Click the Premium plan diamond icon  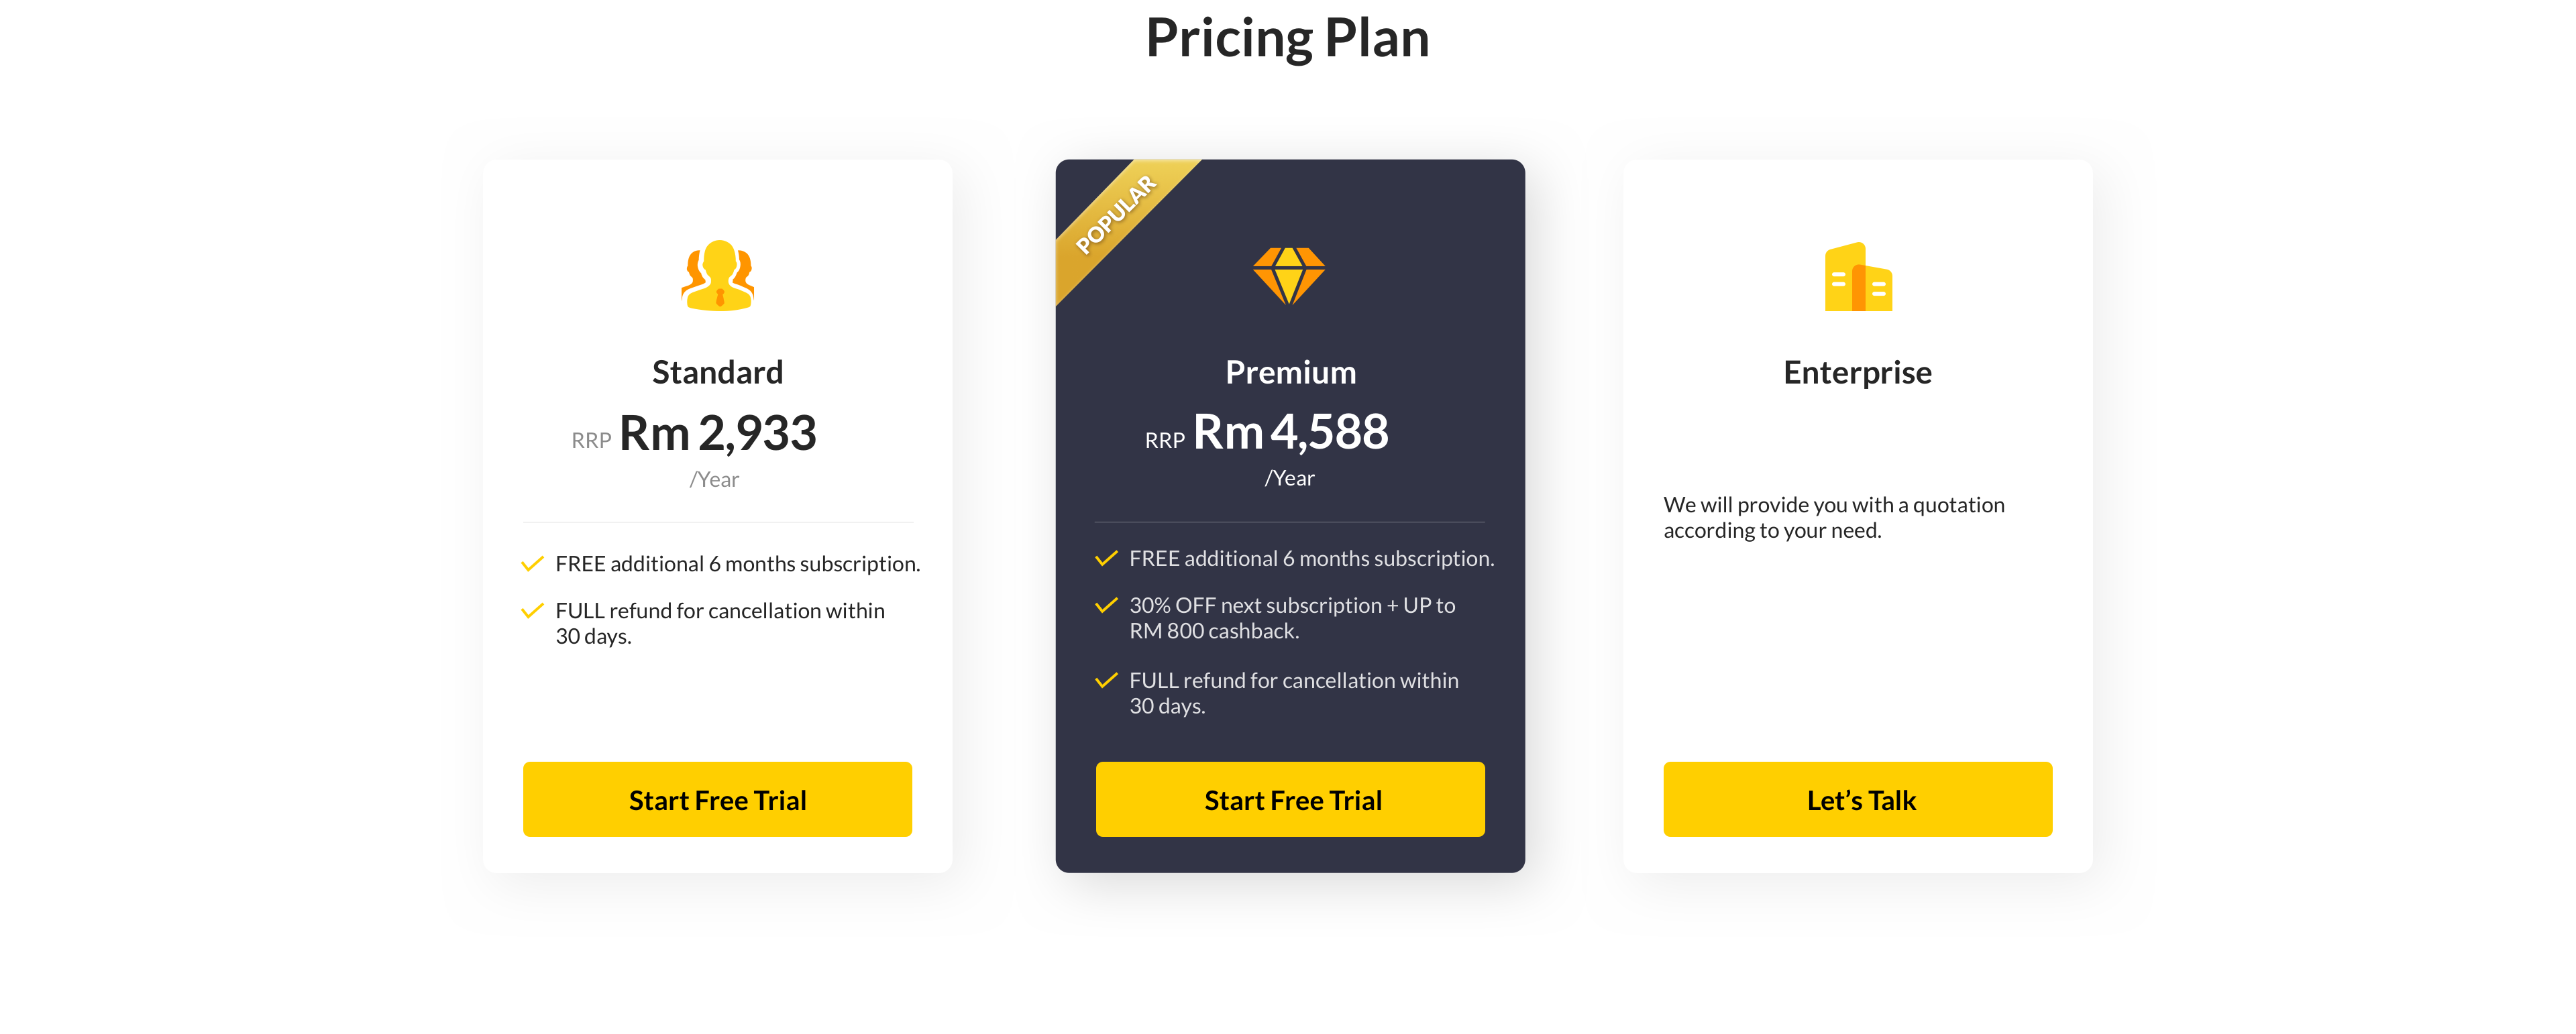1288,276
